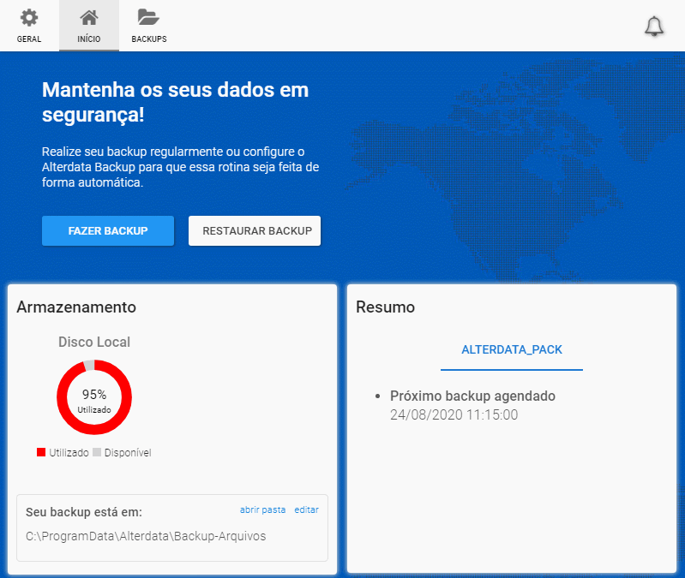Click the FAZER BACKUP button
The height and width of the screenshot is (578, 685).
tap(108, 230)
